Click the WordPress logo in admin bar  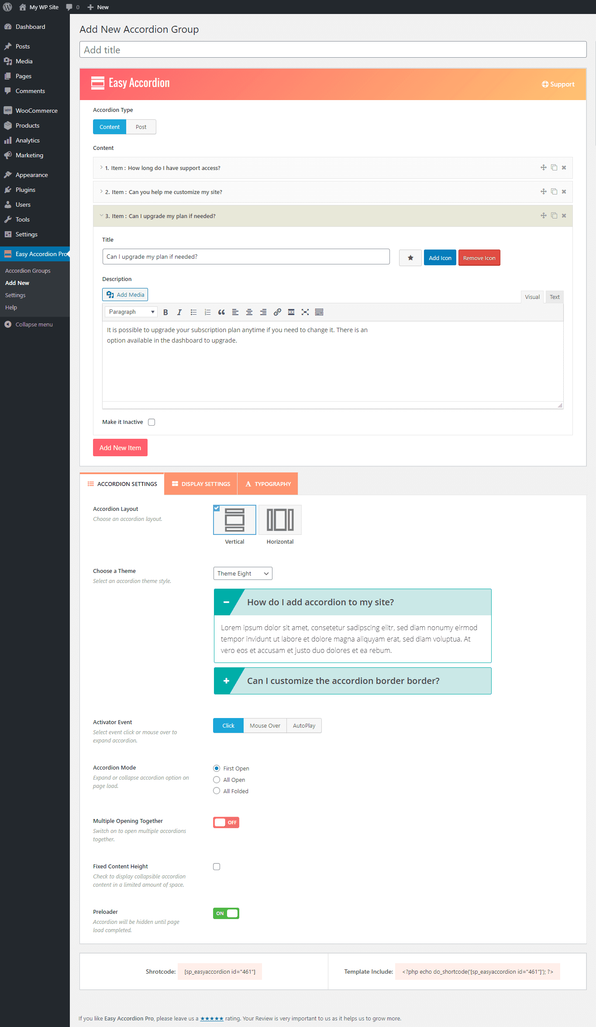[x=7, y=7]
